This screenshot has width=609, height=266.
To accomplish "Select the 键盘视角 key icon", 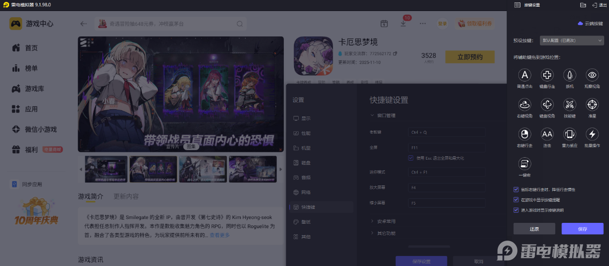I will tap(547, 104).
